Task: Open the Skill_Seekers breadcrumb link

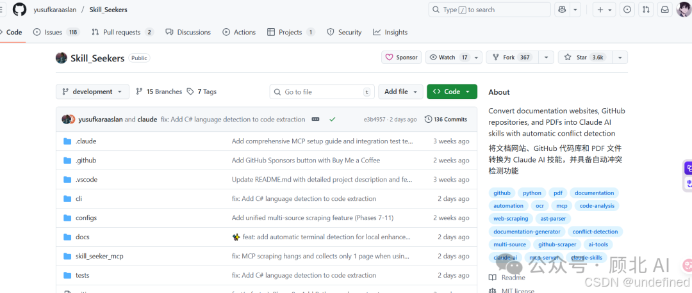Action: [x=108, y=10]
